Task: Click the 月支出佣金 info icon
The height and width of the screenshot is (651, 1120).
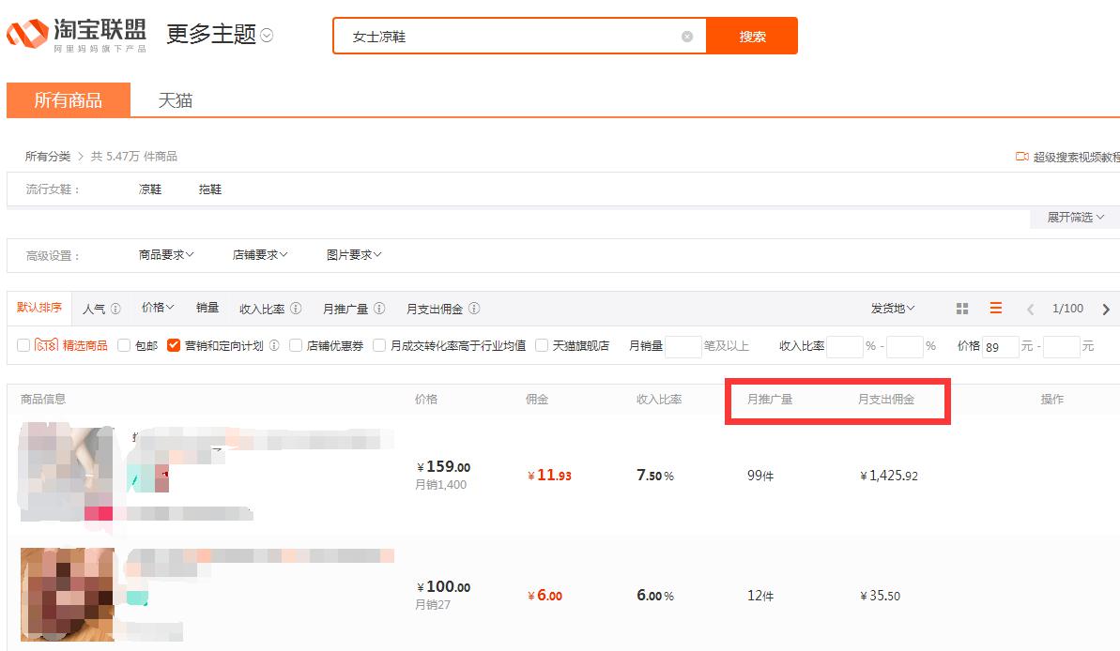Action: [474, 308]
